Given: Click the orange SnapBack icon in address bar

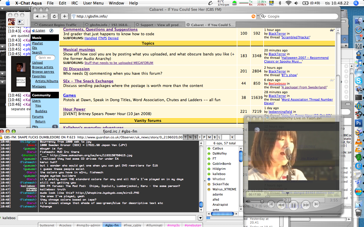Looking at the screenshot, I should (253, 16).
